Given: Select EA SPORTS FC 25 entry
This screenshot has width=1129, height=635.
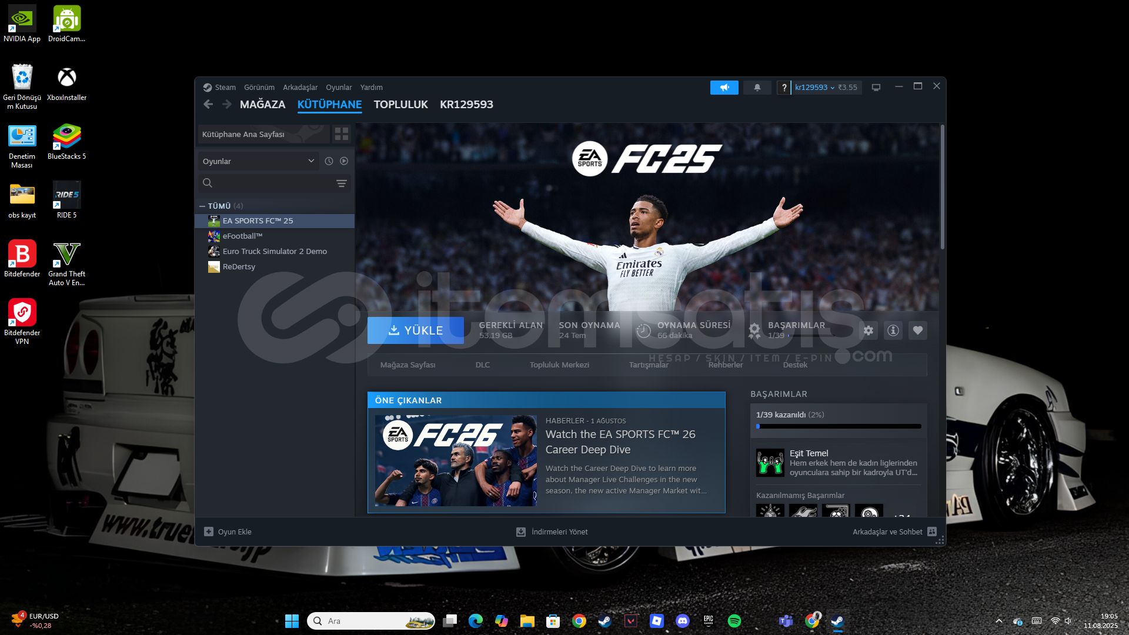Looking at the screenshot, I should 275,220.
